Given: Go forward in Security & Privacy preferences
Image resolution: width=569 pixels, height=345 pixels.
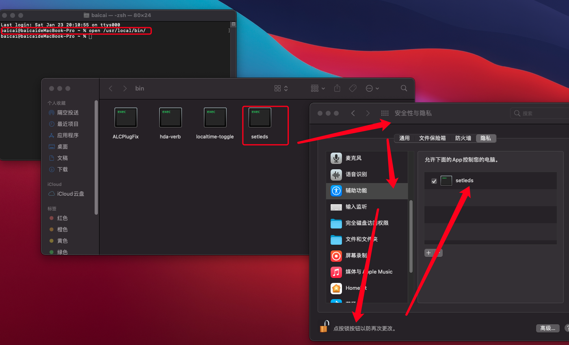Looking at the screenshot, I should pyautogui.click(x=368, y=113).
